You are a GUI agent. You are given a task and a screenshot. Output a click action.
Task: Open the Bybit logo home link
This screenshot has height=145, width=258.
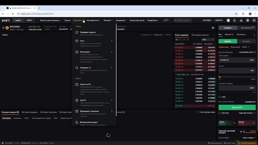[x=6, y=21]
